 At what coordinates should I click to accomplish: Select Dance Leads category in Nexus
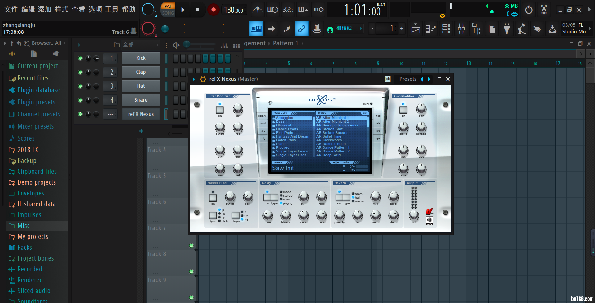pyautogui.click(x=287, y=129)
